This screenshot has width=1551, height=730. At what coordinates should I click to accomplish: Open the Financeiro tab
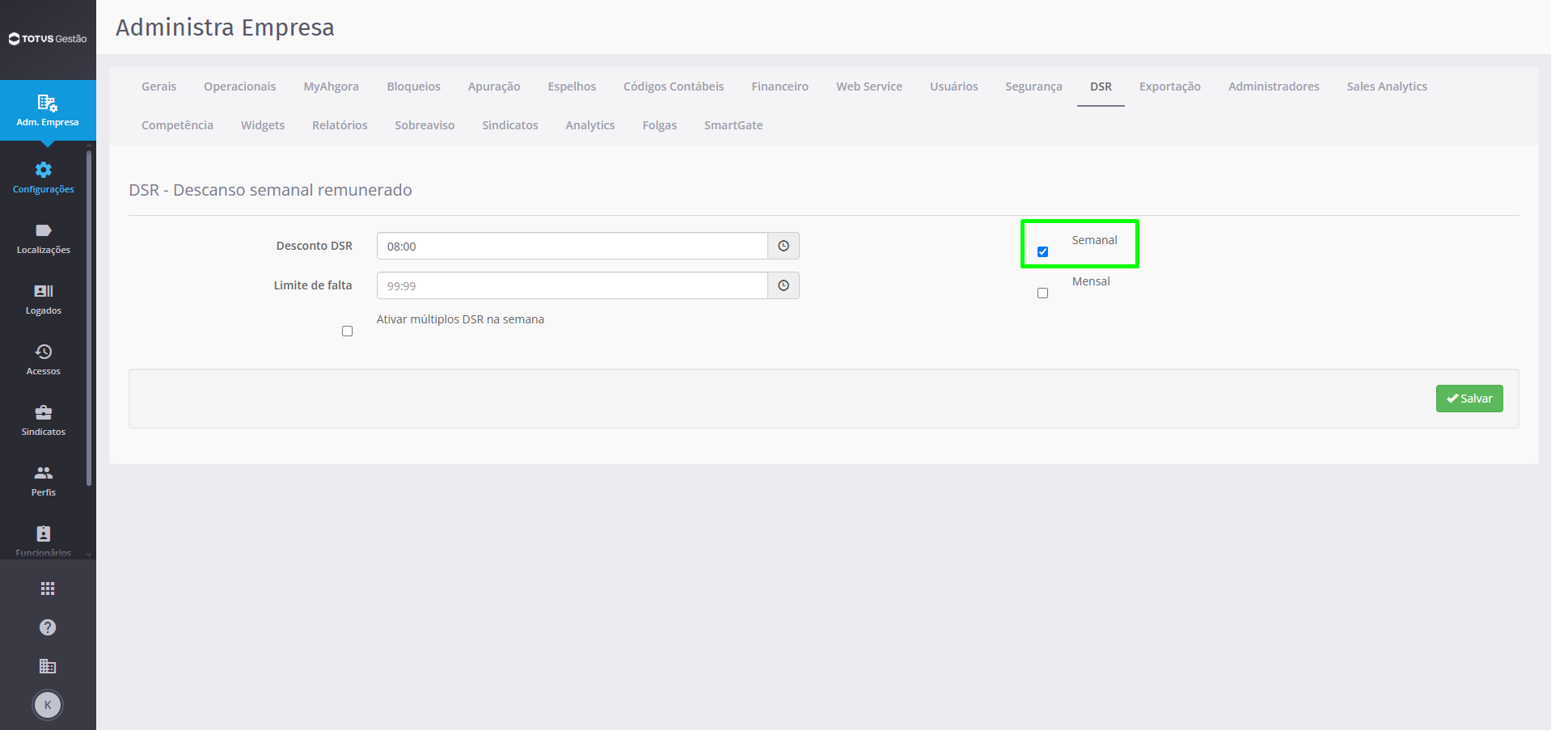pos(780,87)
